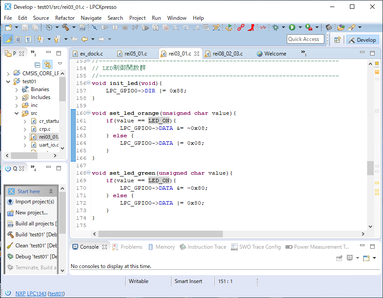Click the NXP LPC1343 link in status bar

31,293
